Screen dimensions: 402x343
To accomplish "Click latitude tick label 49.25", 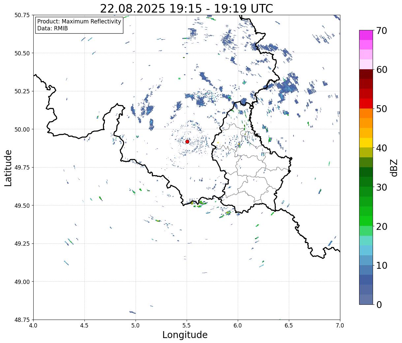I will coord(22,244).
